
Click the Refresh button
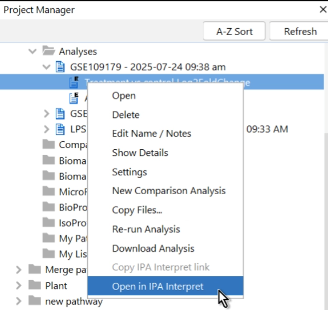click(x=300, y=31)
